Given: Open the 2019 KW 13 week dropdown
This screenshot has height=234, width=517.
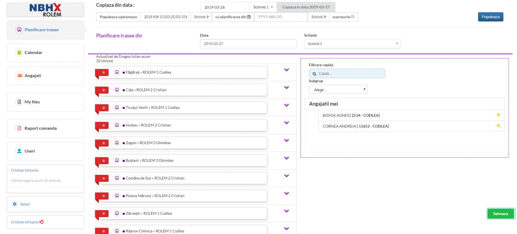Looking at the screenshot, I should point(166,17).
